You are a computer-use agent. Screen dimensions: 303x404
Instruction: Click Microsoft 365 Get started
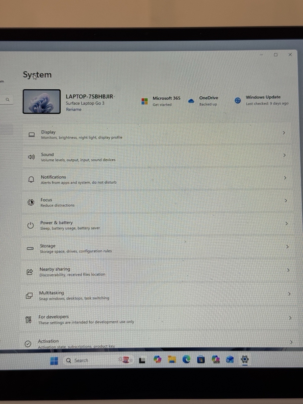[x=162, y=105]
